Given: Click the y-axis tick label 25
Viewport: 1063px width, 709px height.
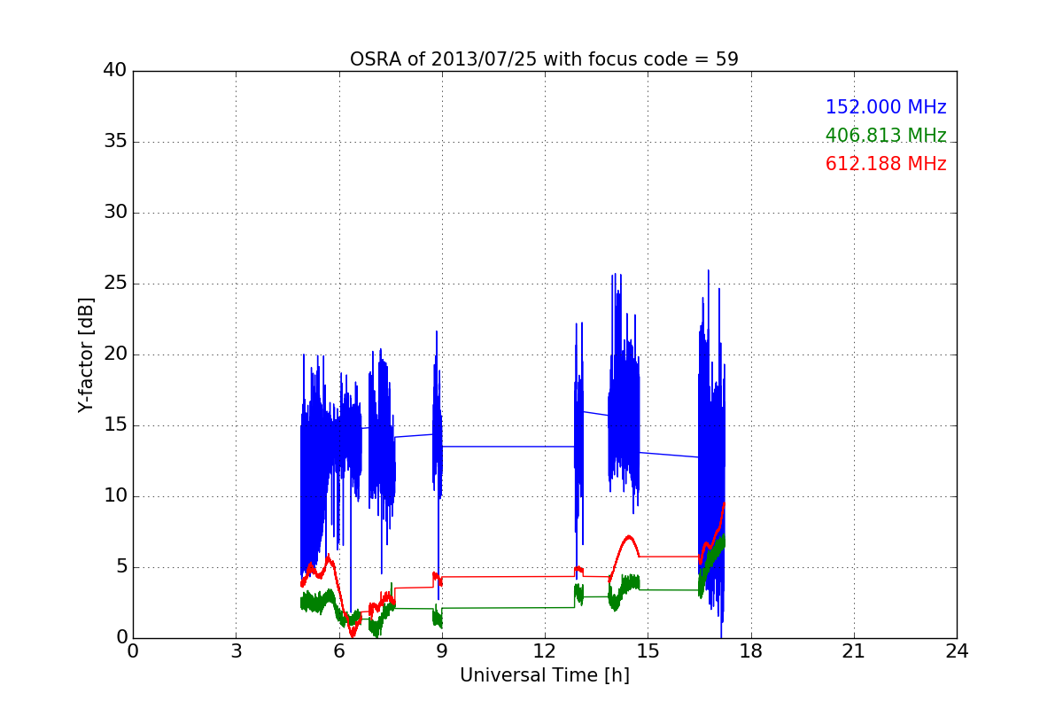Looking at the screenshot, I should click(x=114, y=284).
